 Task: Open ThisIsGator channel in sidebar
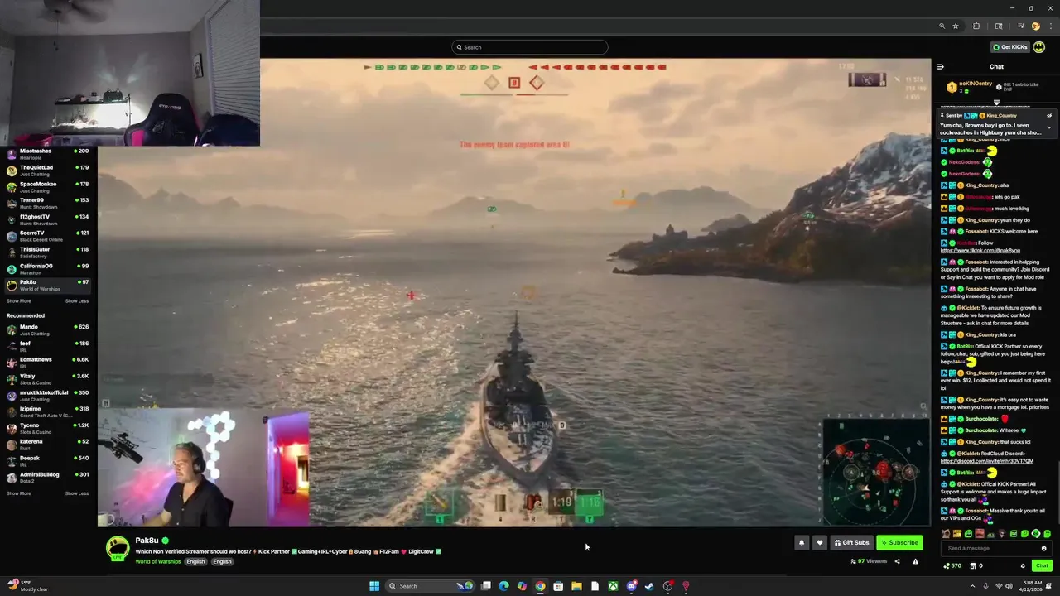coord(48,252)
